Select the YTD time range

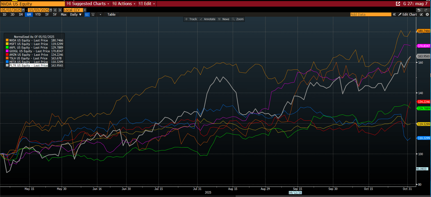[x=38, y=15]
